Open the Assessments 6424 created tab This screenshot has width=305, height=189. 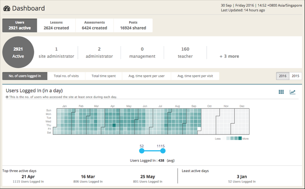coord(94,25)
